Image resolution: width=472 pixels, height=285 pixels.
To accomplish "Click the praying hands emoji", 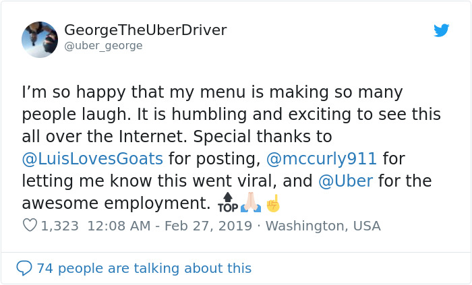I will [251, 202].
